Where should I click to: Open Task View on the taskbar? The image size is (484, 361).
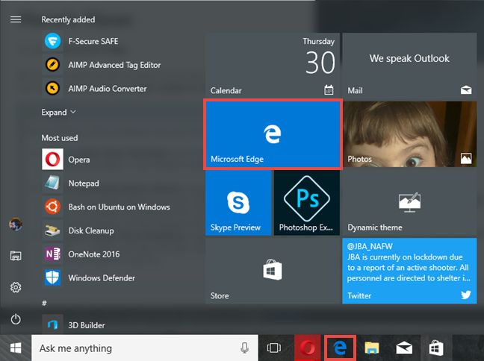(x=274, y=348)
